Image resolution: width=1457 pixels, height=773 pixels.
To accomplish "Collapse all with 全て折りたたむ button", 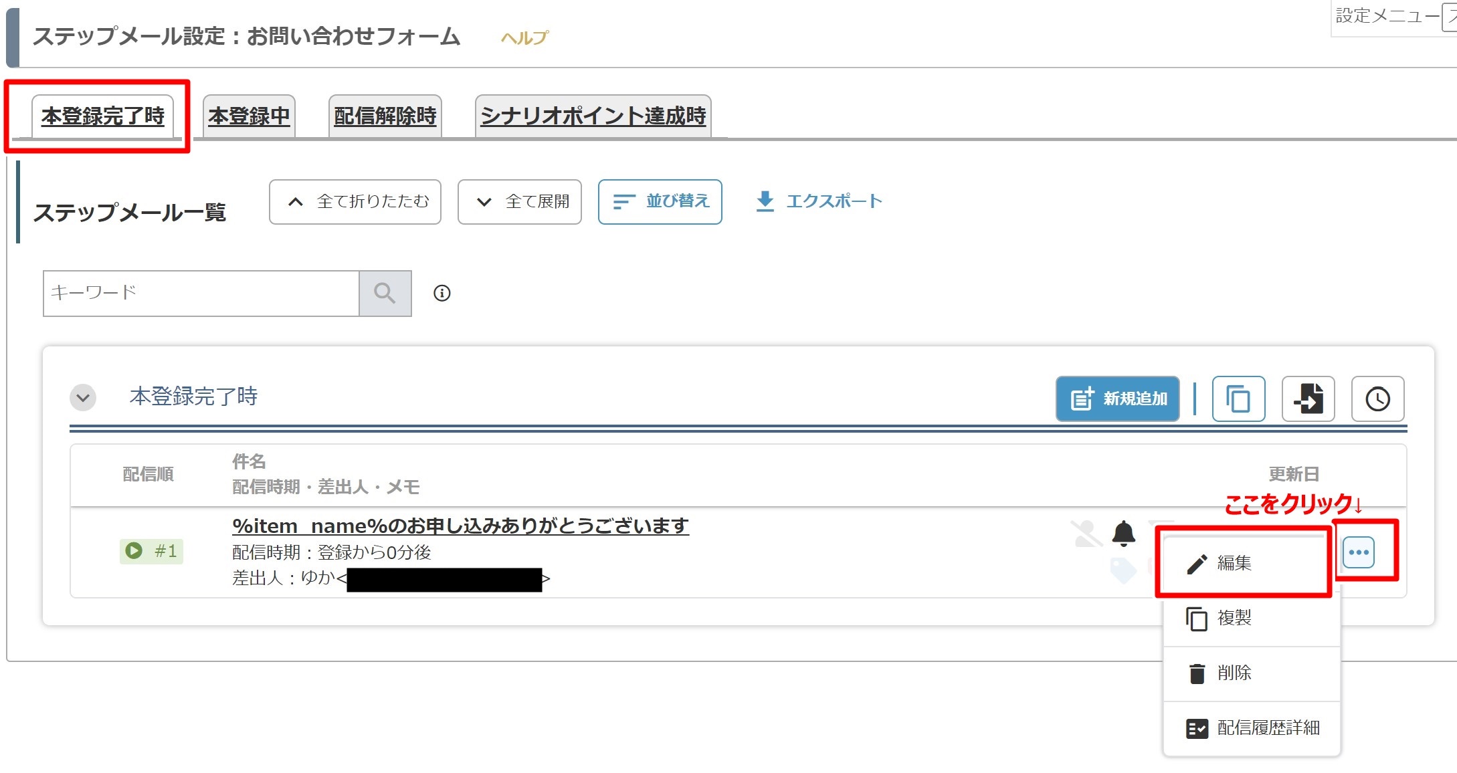I will click(355, 201).
